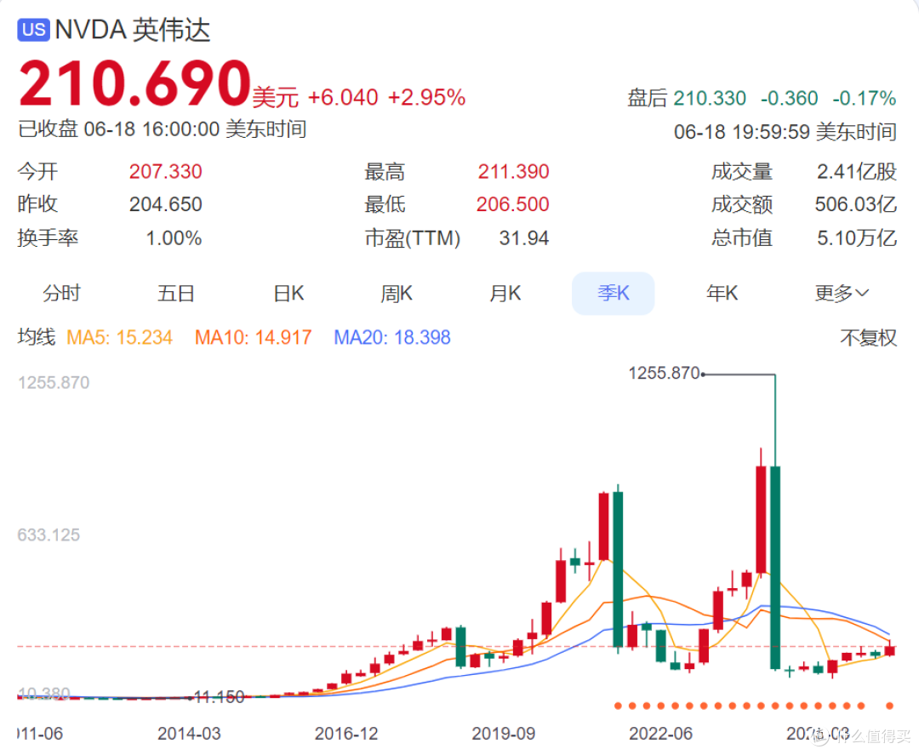Select the 季K quarterly tab
919x755 pixels.
click(x=613, y=293)
